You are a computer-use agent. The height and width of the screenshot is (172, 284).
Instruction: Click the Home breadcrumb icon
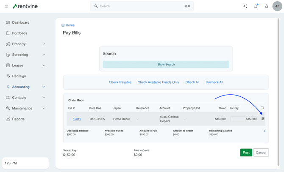(x=63, y=25)
